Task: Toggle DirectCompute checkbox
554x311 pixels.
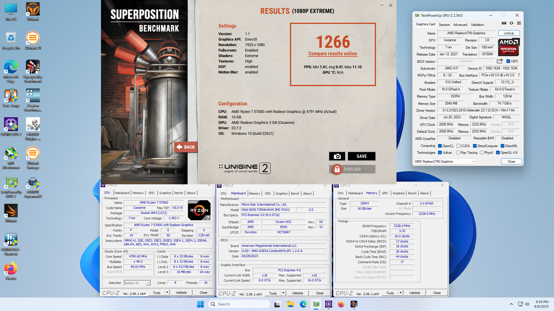Action: click(x=475, y=146)
